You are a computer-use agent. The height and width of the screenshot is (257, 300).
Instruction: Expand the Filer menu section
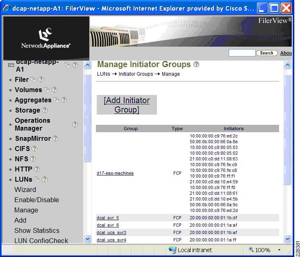[x=22, y=79]
